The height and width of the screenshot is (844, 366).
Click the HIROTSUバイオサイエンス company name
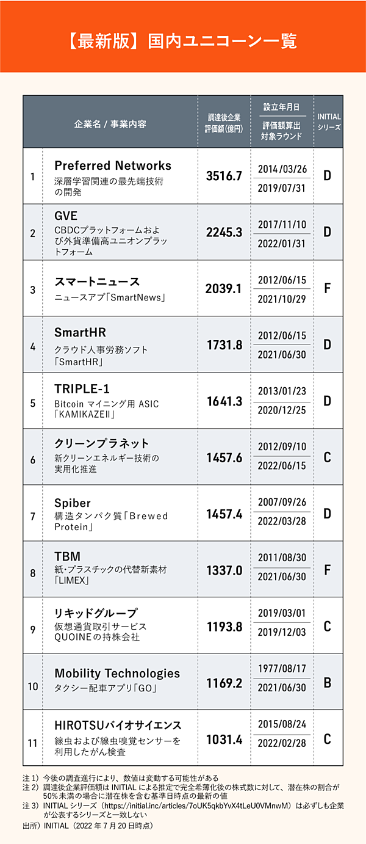[118, 725]
